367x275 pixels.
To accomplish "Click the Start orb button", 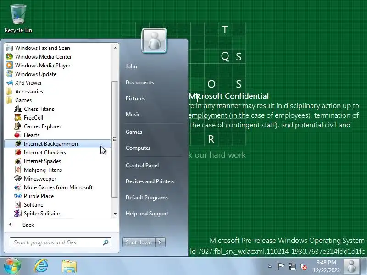I will 12,266.
